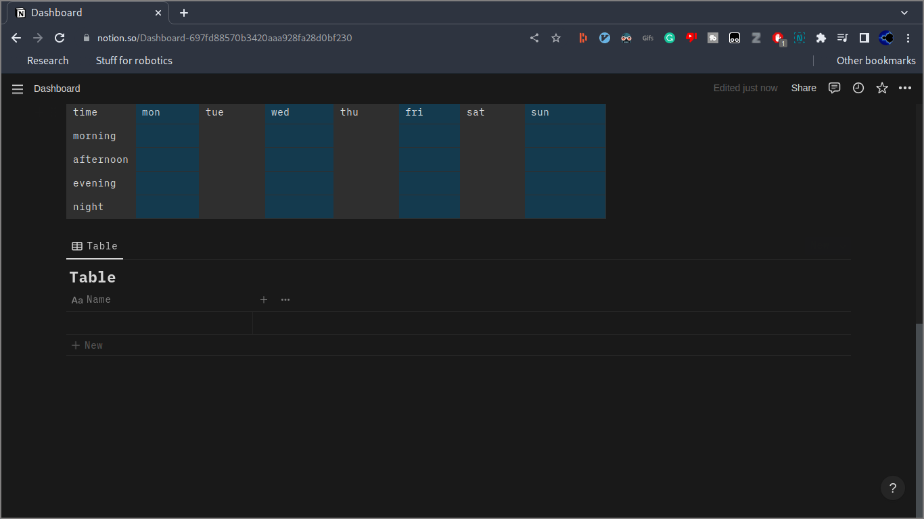This screenshot has width=924, height=519.
Task: Click the 'afternoon' row label
Action: [x=101, y=159]
